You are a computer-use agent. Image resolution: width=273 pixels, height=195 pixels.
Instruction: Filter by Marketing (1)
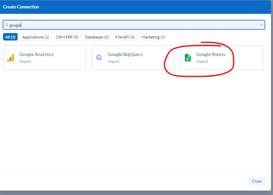click(153, 37)
